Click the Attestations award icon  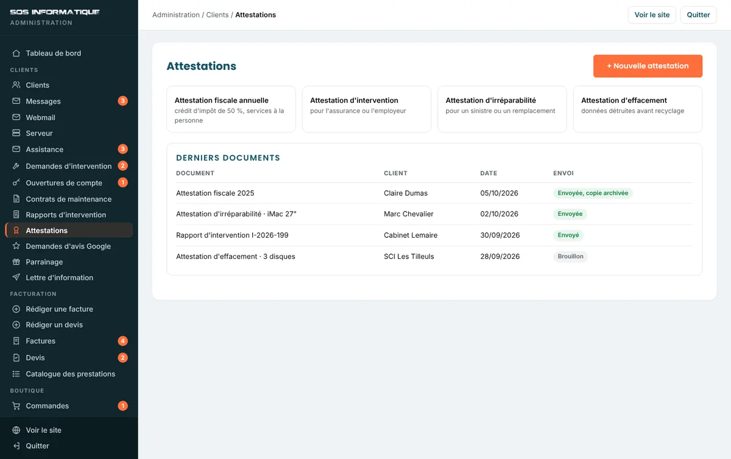[16, 230]
